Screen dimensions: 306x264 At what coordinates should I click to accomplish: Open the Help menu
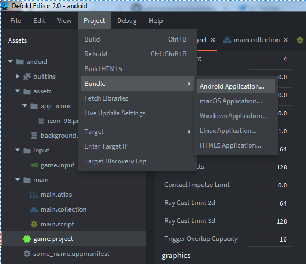[155, 21]
